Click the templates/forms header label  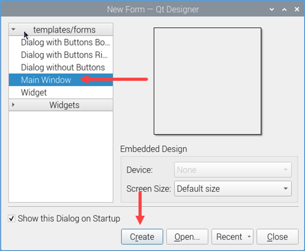pyautogui.click(x=64, y=30)
